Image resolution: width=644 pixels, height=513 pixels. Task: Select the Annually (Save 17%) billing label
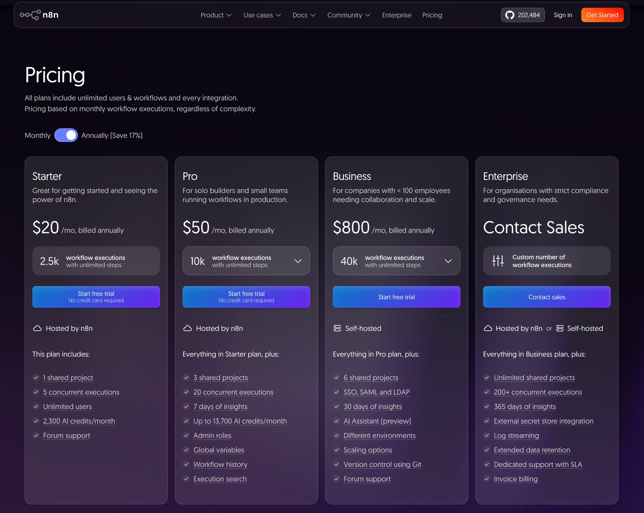click(x=112, y=135)
